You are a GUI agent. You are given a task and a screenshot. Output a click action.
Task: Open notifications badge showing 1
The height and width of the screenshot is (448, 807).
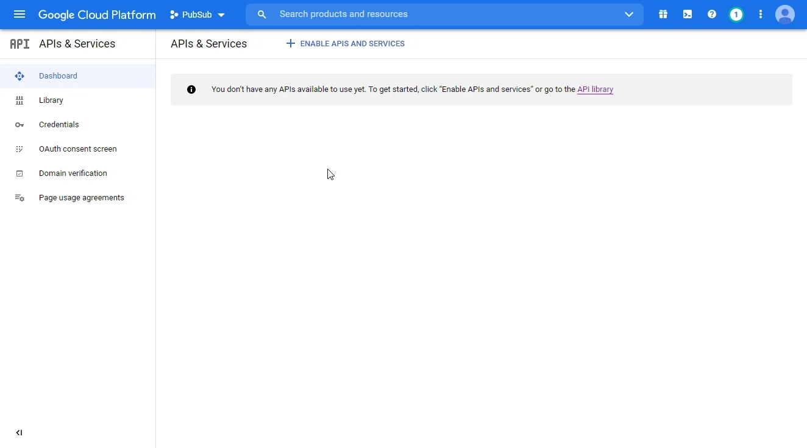736,14
